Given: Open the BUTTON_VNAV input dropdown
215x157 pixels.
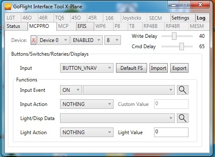Looking at the screenshot, I should [87, 68].
